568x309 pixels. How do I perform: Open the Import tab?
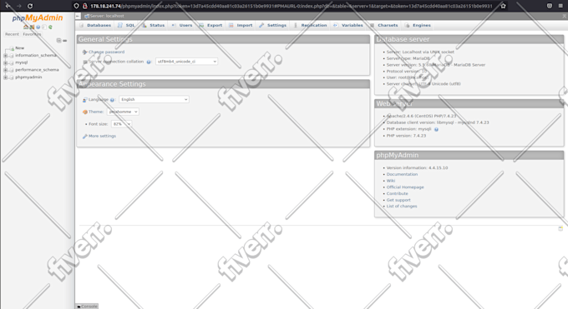click(x=241, y=25)
